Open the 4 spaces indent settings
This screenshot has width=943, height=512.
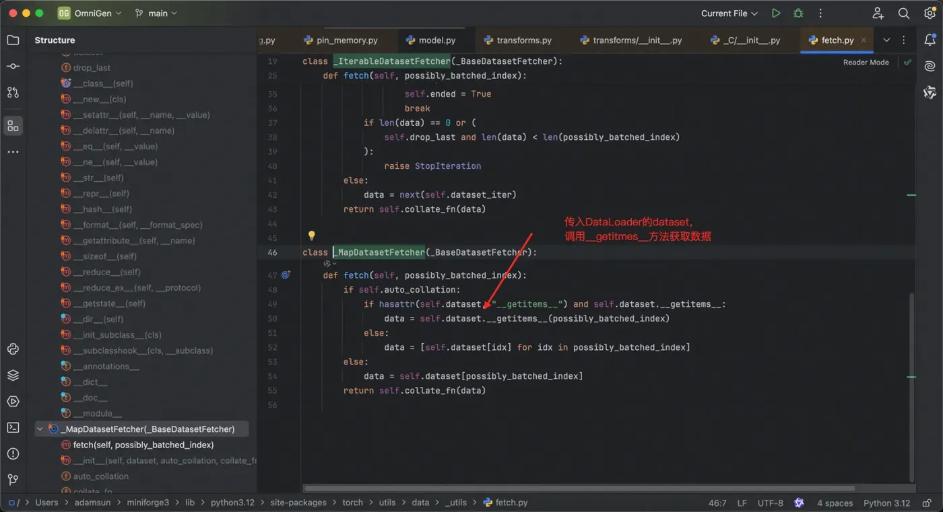click(x=835, y=503)
